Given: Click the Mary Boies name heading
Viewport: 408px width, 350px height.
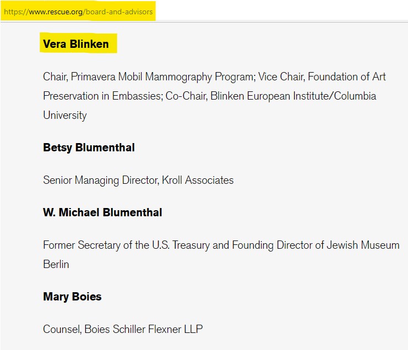Looking at the screenshot, I should (x=72, y=297).
